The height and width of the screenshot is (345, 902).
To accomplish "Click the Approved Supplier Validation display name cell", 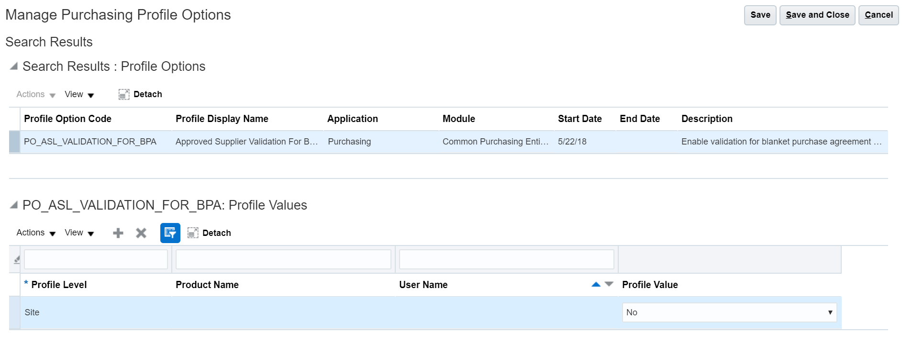I will click(247, 142).
